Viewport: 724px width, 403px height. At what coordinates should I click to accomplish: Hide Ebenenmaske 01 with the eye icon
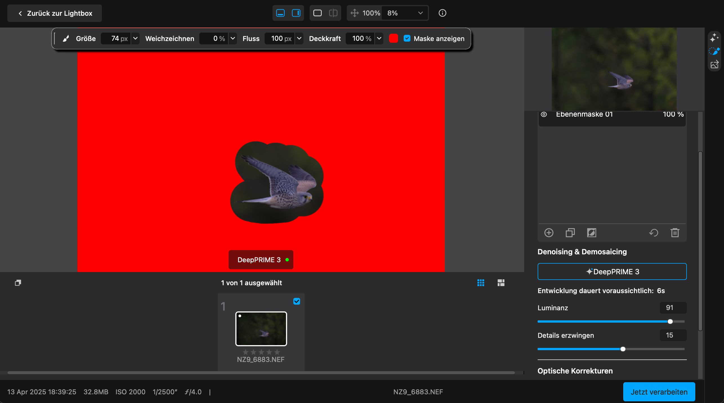click(544, 114)
